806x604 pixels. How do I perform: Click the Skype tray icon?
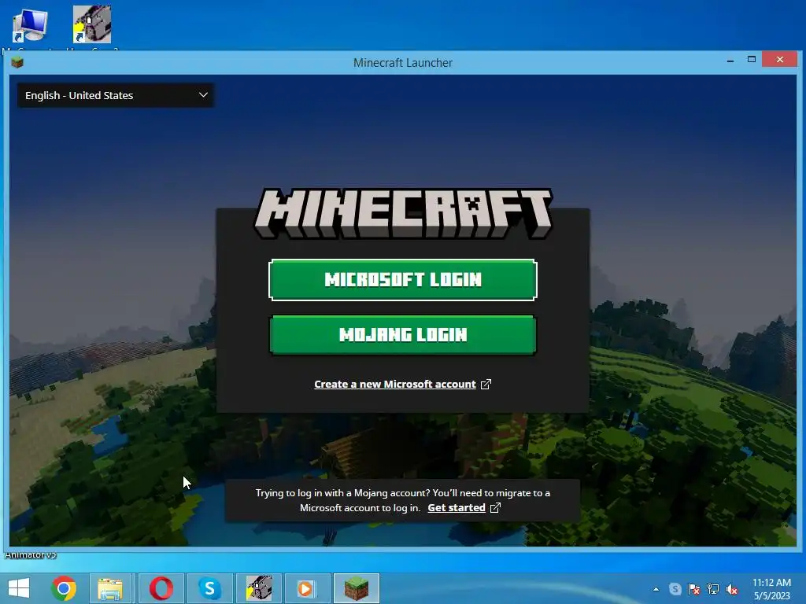tap(675, 589)
